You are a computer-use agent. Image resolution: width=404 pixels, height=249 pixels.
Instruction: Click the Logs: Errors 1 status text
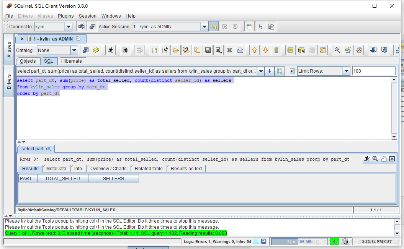(217, 241)
